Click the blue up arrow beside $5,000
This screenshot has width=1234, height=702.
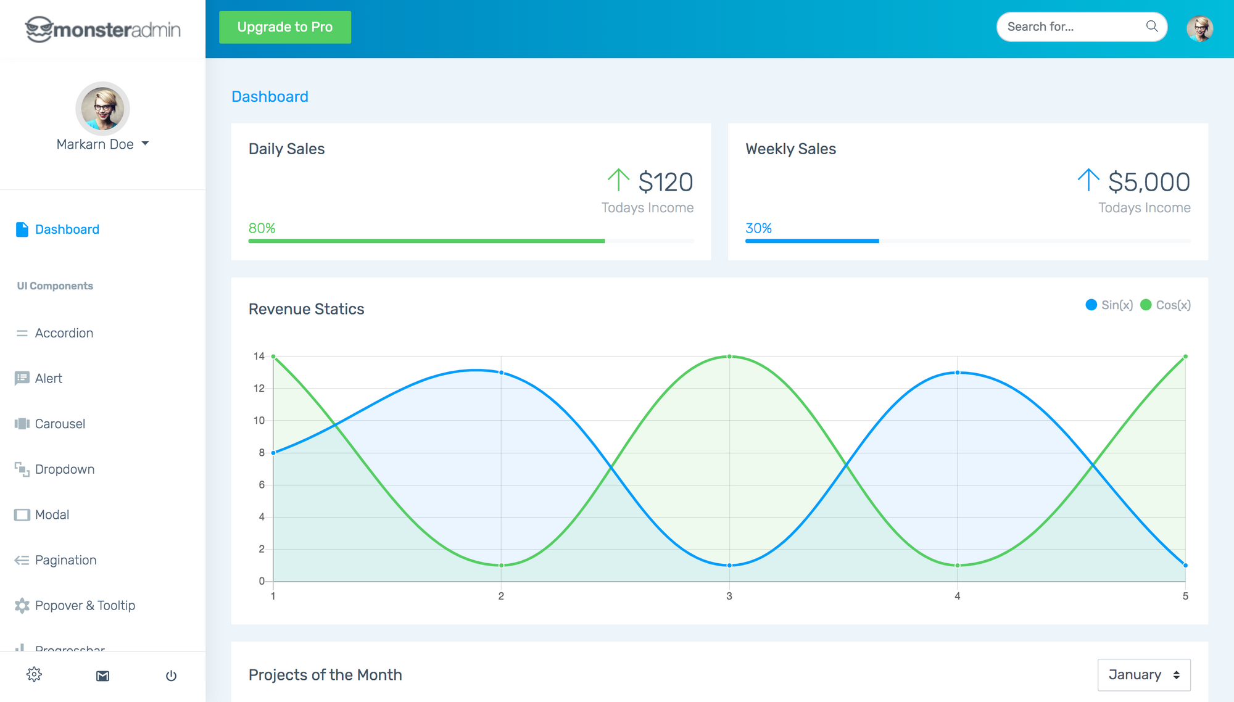click(x=1088, y=180)
